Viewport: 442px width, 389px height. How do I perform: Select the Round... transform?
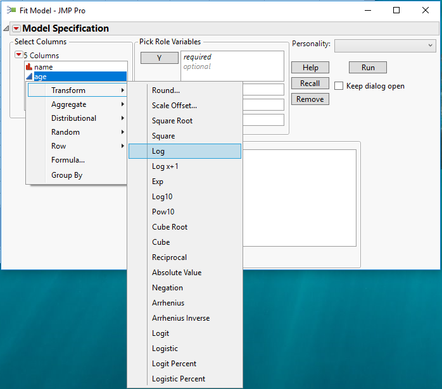185,90
